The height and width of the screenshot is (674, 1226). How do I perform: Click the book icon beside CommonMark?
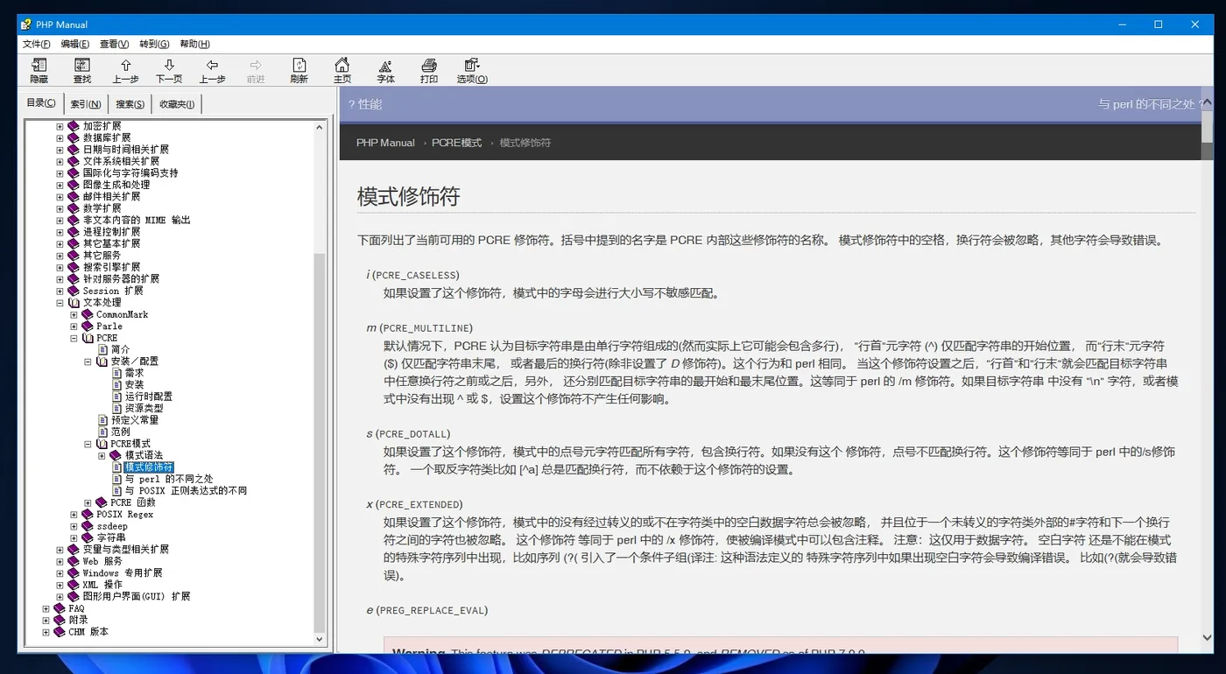[x=88, y=314]
